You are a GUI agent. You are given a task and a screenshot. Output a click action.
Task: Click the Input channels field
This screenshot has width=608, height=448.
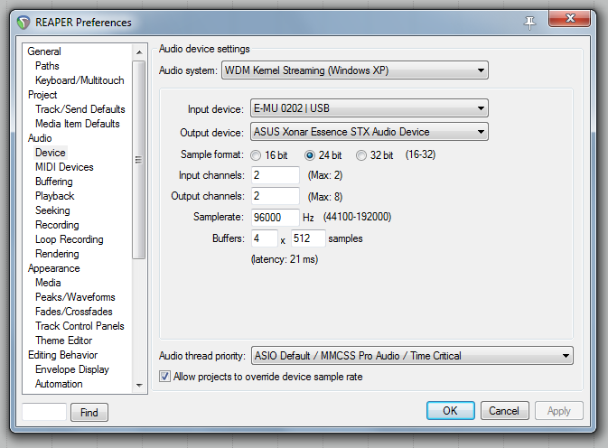[x=276, y=175]
